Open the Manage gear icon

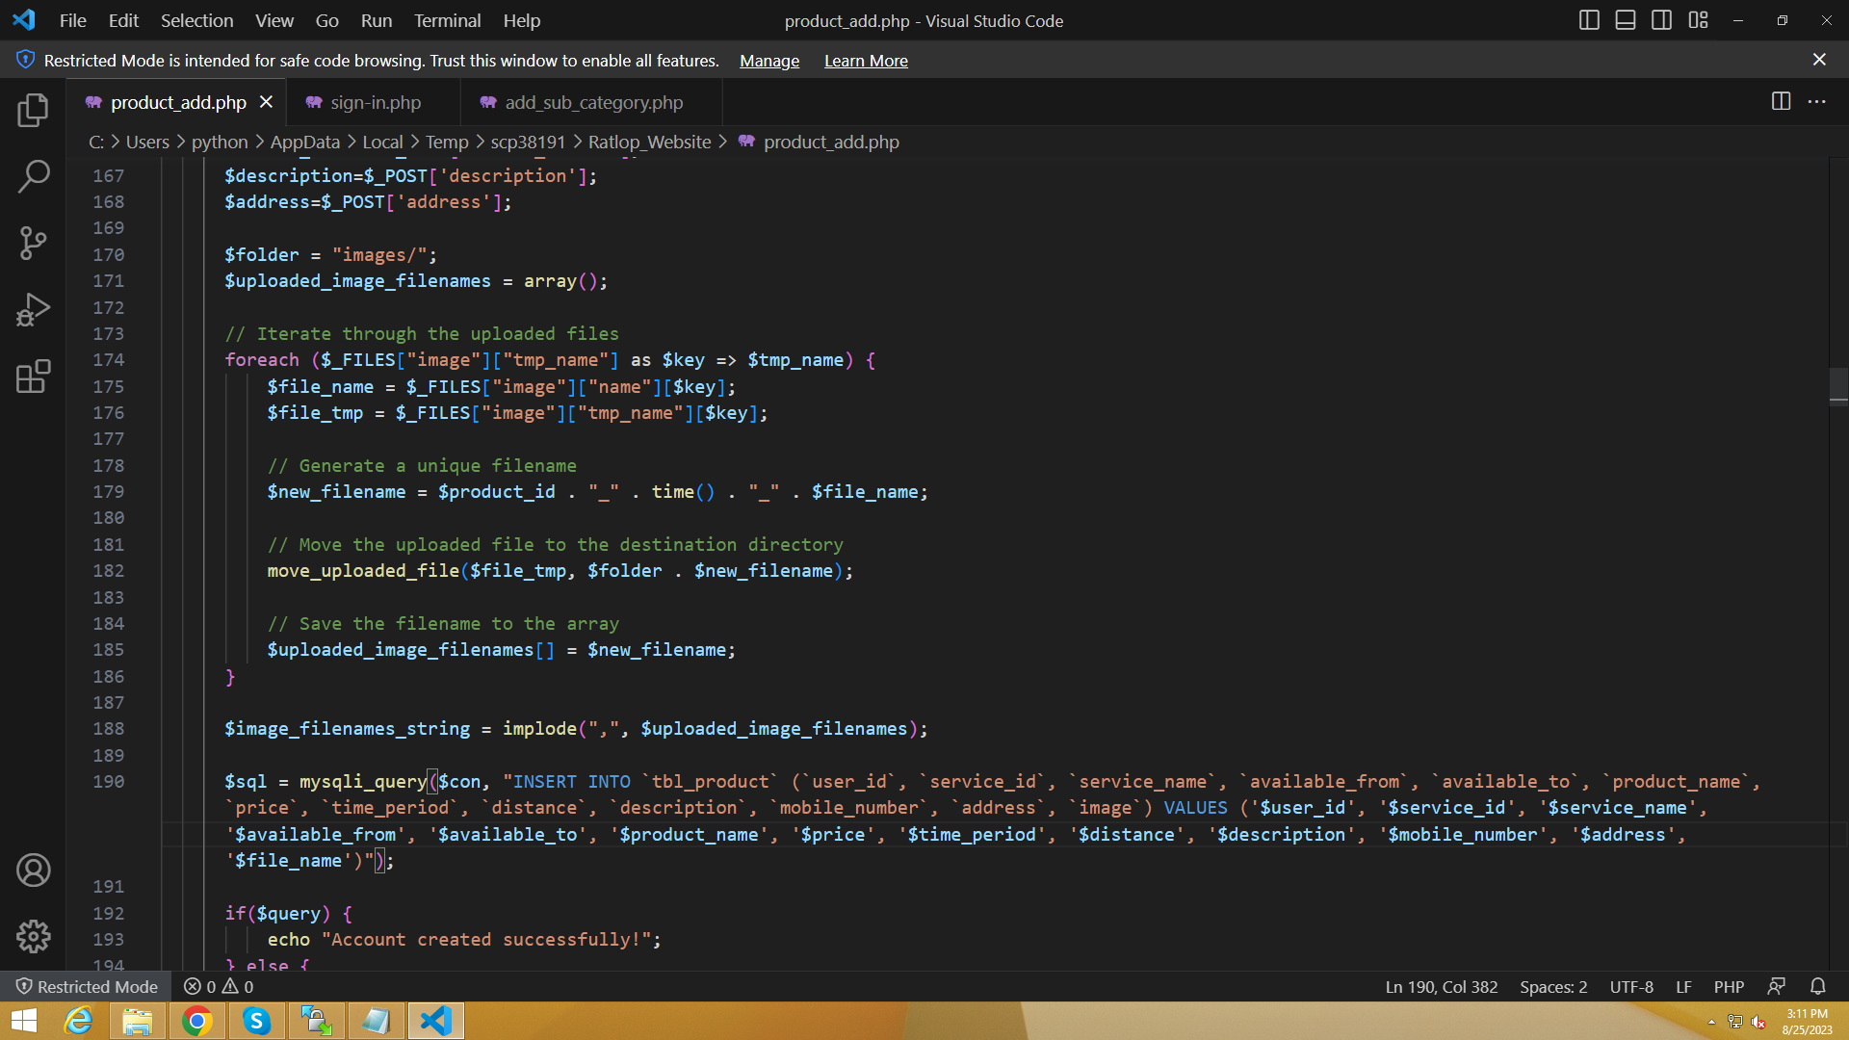point(33,936)
